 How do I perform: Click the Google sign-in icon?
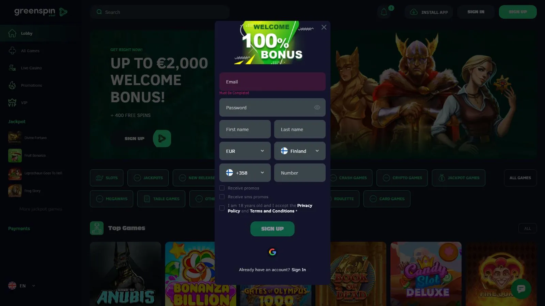(x=272, y=252)
